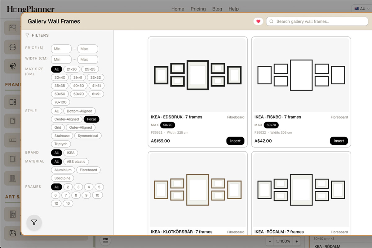372x248 pixels.
Task: Insert the IKEA FISKBO frame set
Action: point(339,141)
